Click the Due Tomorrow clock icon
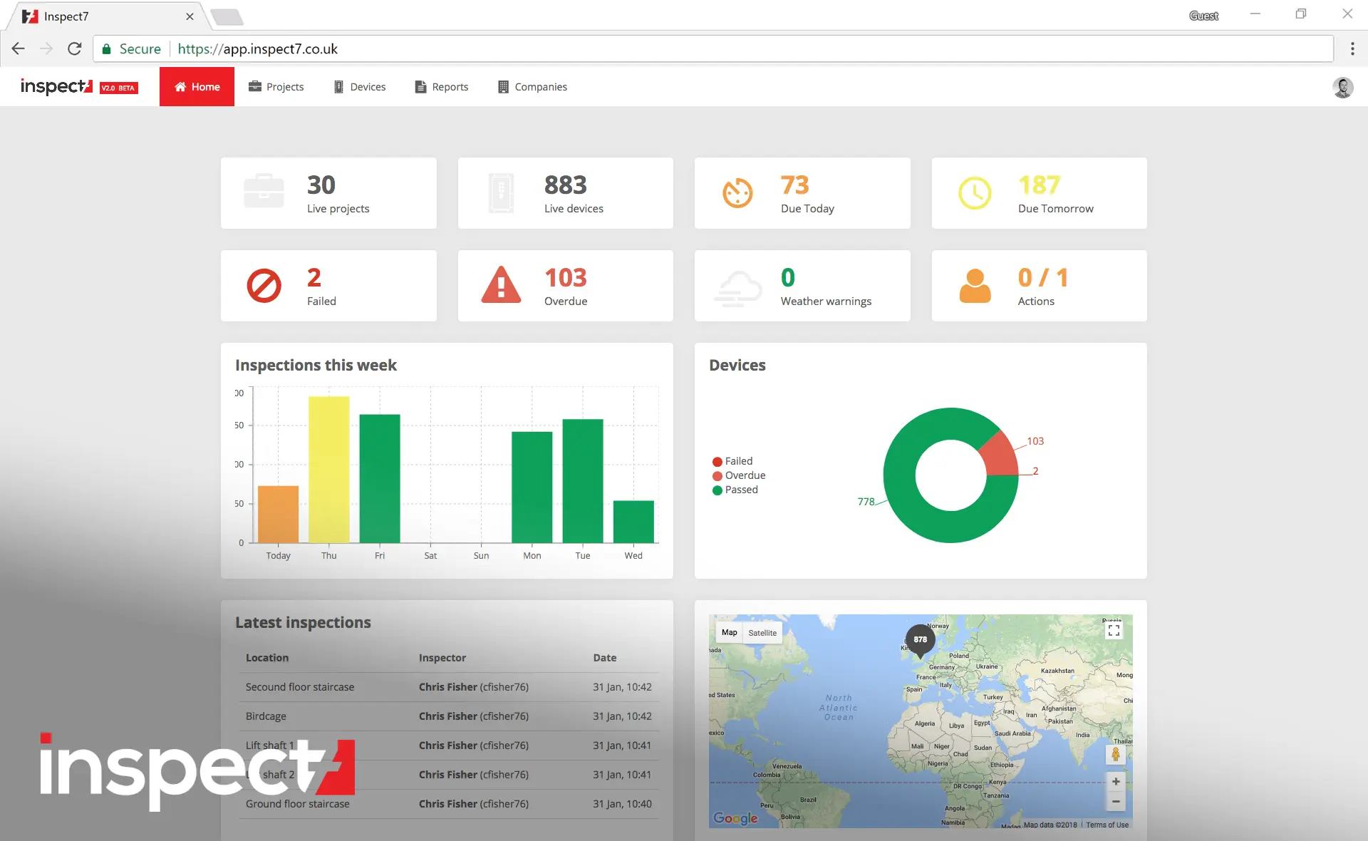This screenshot has width=1368, height=841. coord(975,193)
